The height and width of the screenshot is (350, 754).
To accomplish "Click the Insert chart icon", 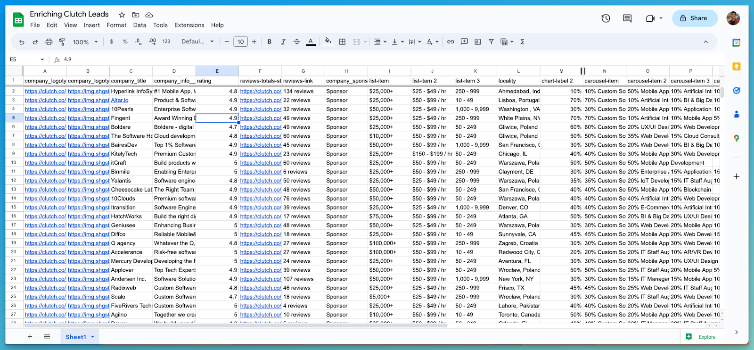I will 478,42.
